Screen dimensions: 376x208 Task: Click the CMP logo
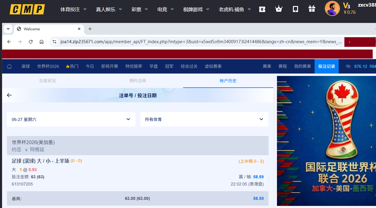27,9
